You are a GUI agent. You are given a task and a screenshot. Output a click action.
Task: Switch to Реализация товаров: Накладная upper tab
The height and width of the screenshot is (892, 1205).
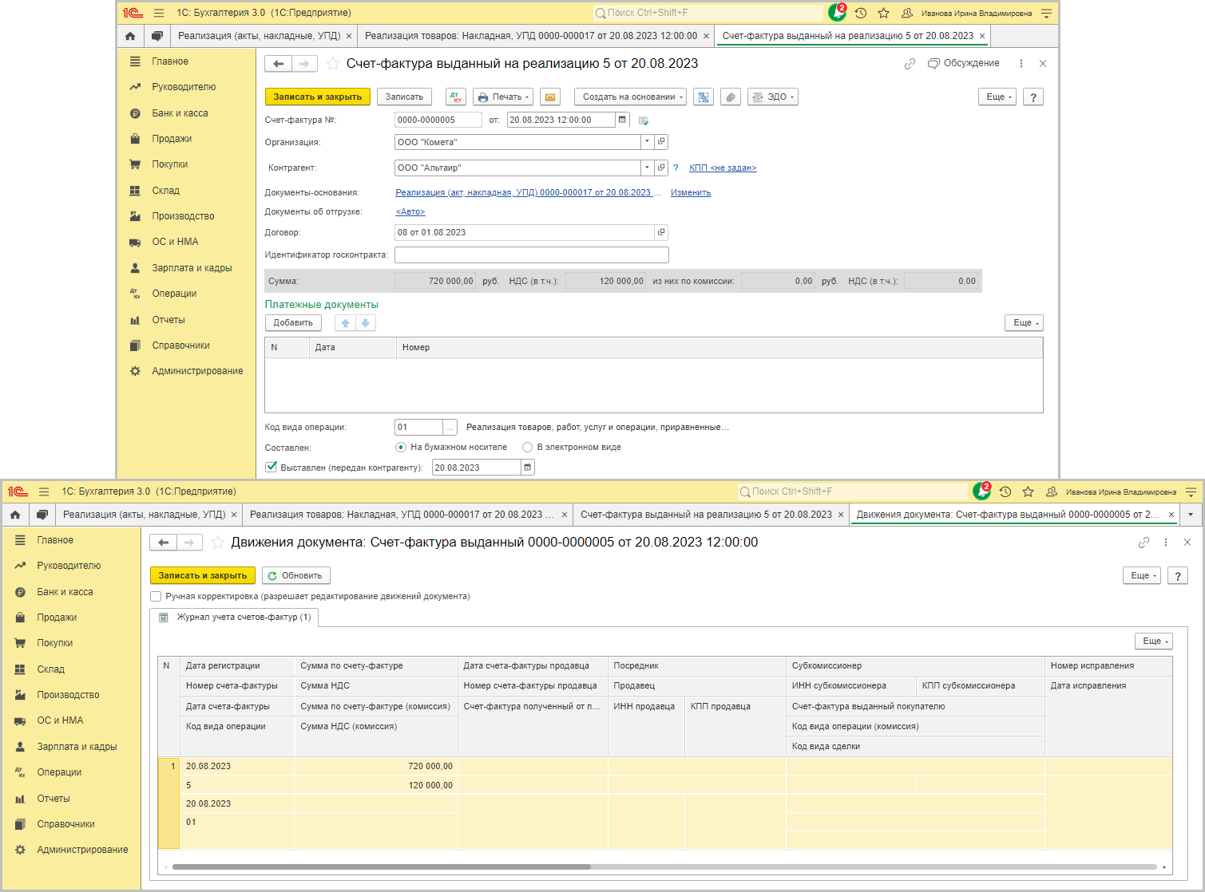tap(531, 36)
